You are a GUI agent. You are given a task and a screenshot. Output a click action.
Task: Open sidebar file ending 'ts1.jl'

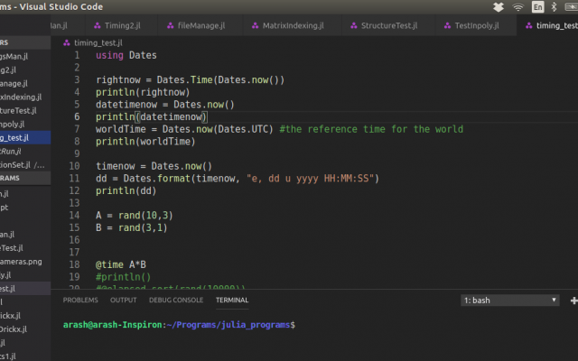(x=25, y=356)
